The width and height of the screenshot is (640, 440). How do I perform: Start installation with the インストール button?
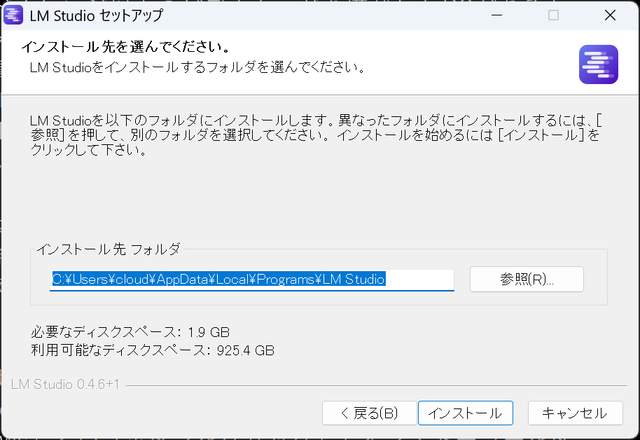[x=465, y=413]
